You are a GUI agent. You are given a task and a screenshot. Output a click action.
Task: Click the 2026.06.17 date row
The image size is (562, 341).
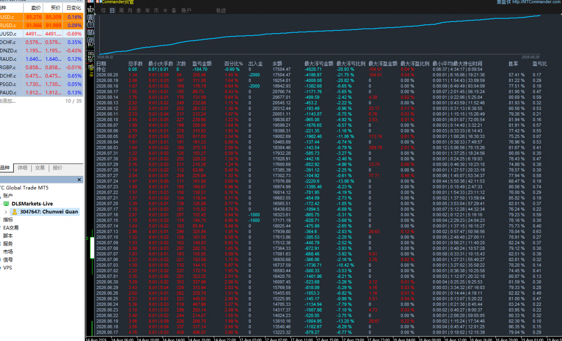click(322, 332)
